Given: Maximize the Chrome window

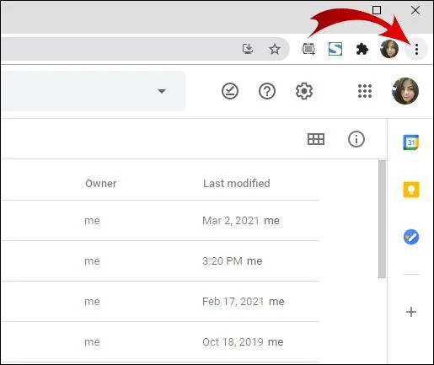Looking at the screenshot, I should coord(377,10).
